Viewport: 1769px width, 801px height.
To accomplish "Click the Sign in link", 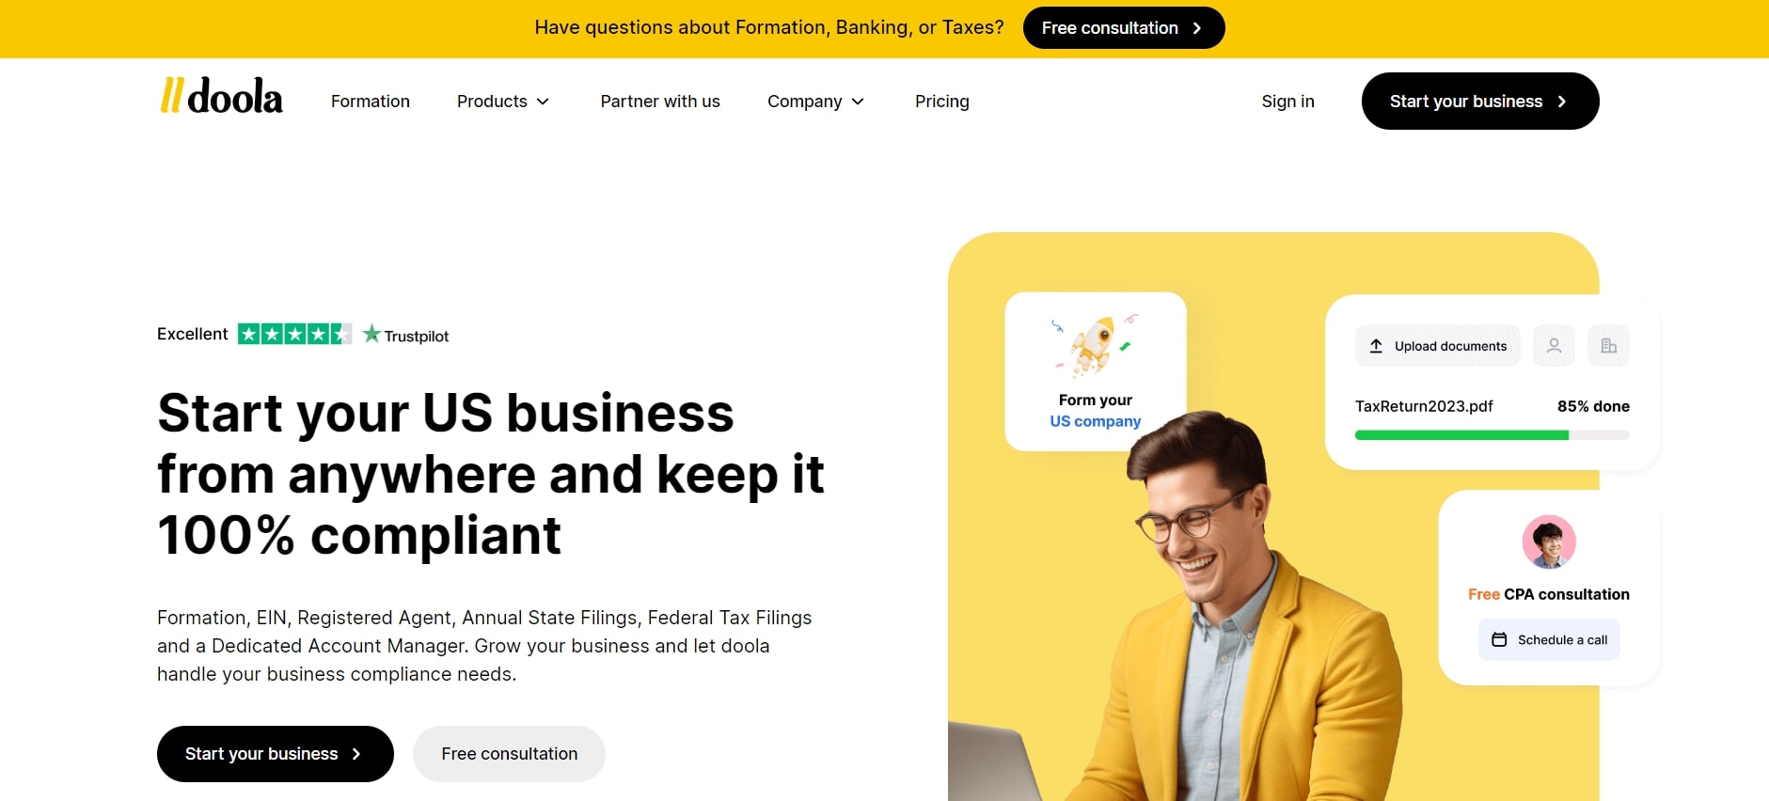I will click(x=1287, y=102).
